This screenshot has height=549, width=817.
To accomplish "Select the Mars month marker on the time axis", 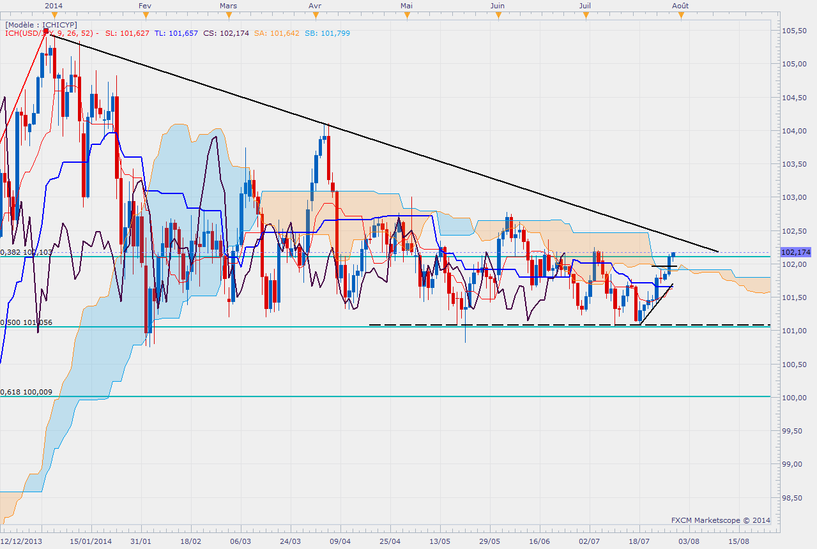I will (228, 6).
